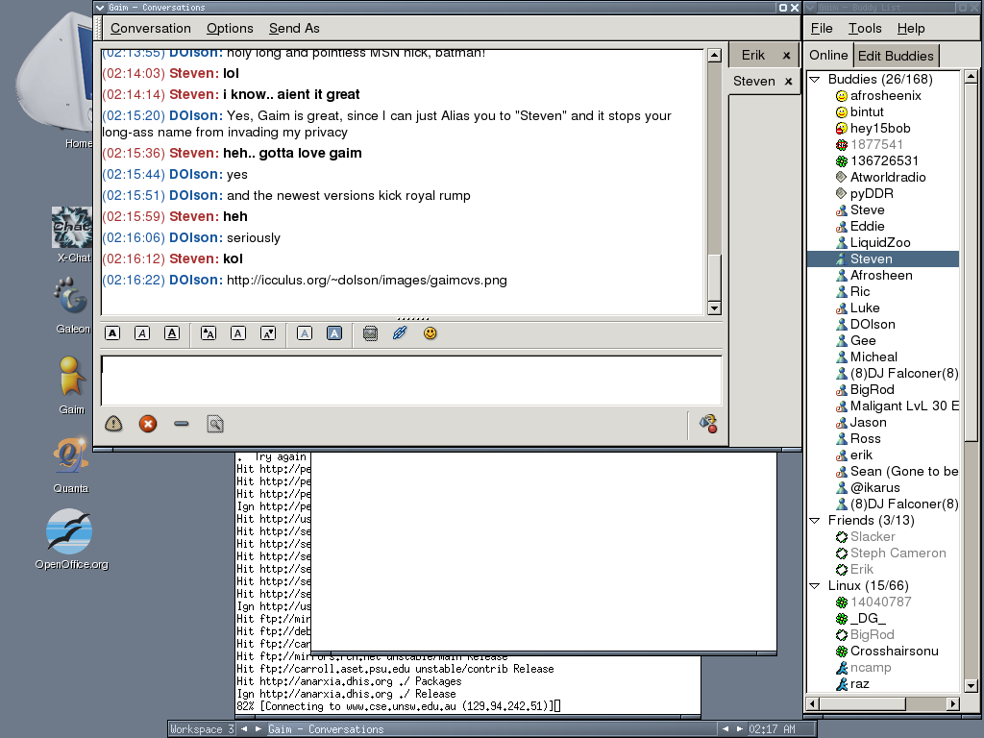Select buddy afrosheenix

click(x=885, y=95)
